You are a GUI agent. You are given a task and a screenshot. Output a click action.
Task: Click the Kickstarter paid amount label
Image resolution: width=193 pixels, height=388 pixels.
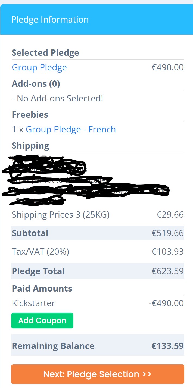[x=33, y=303]
